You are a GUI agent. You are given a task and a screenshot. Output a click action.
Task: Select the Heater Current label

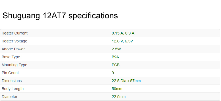[15, 33]
